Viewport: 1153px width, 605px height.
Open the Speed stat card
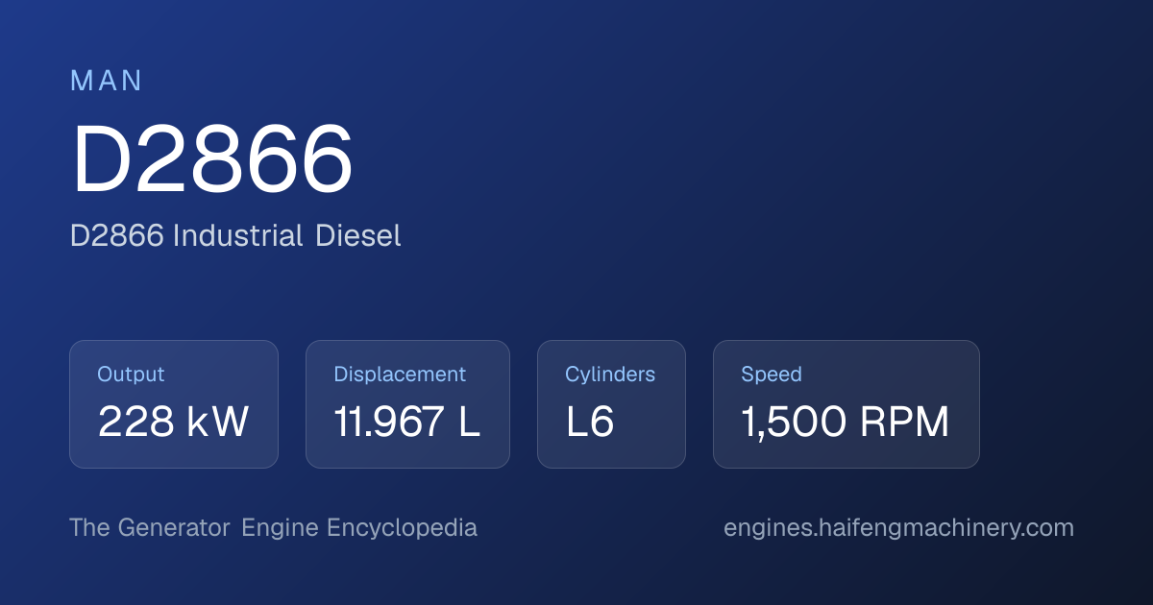(x=846, y=404)
